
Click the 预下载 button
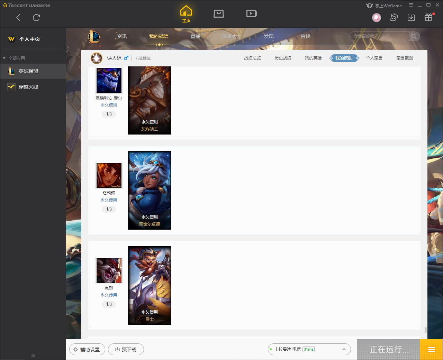[126, 349]
